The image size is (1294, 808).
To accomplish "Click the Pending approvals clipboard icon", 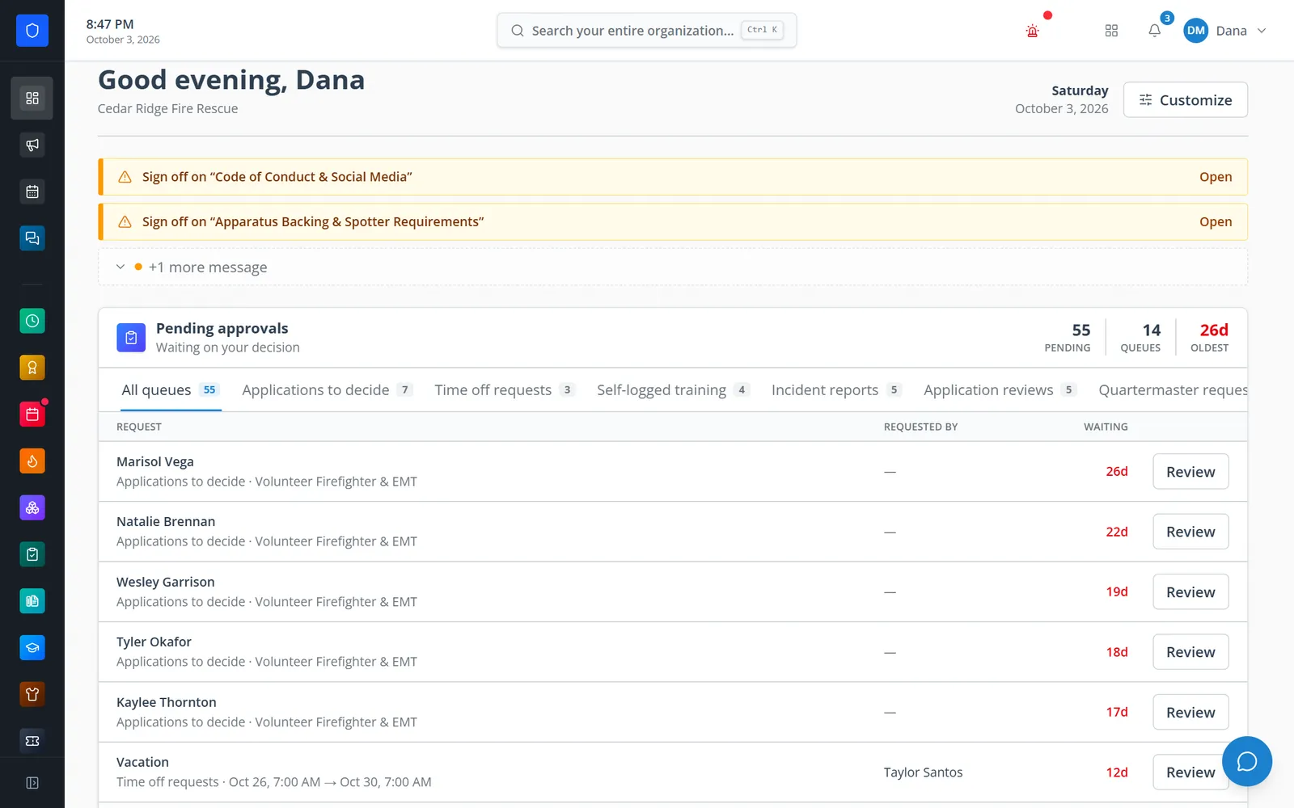I will [x=131, y=338].
